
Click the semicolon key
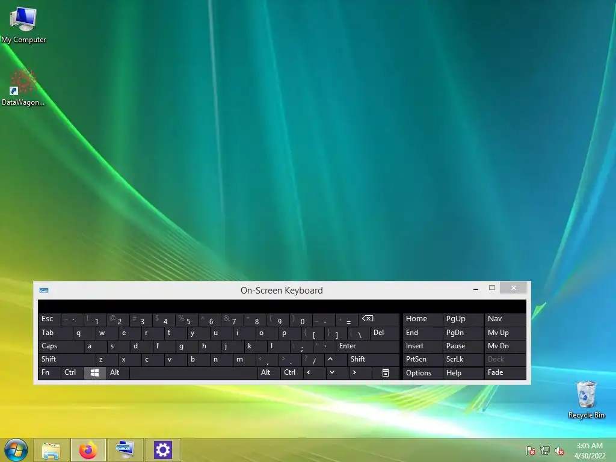pyautogui.click(x=301, y=346)
